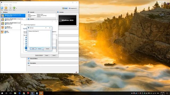Open Cortana search circle on taskbar

click(x=6, y=93)
